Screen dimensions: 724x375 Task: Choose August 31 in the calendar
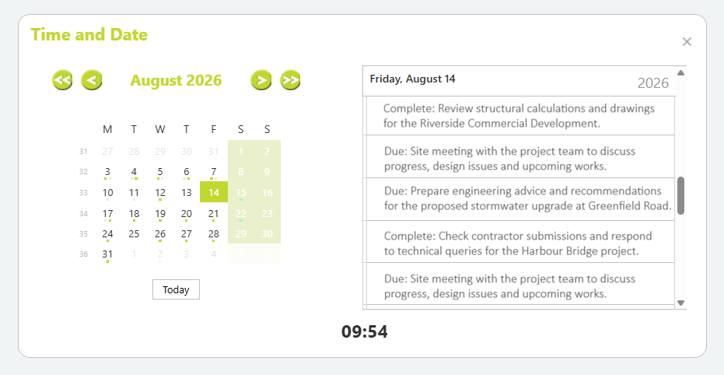coord(107,254)
